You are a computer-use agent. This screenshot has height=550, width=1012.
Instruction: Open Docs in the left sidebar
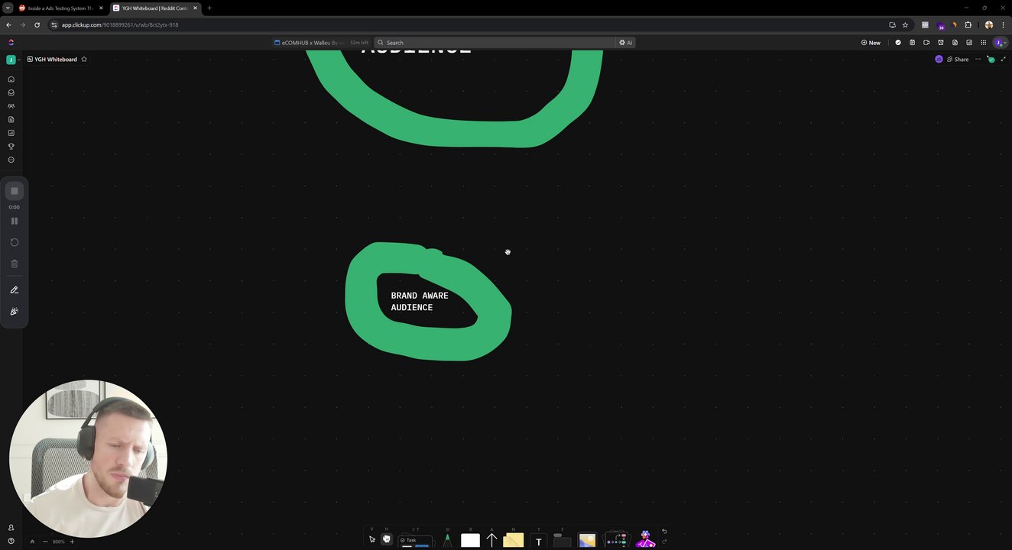pos(11,119)
